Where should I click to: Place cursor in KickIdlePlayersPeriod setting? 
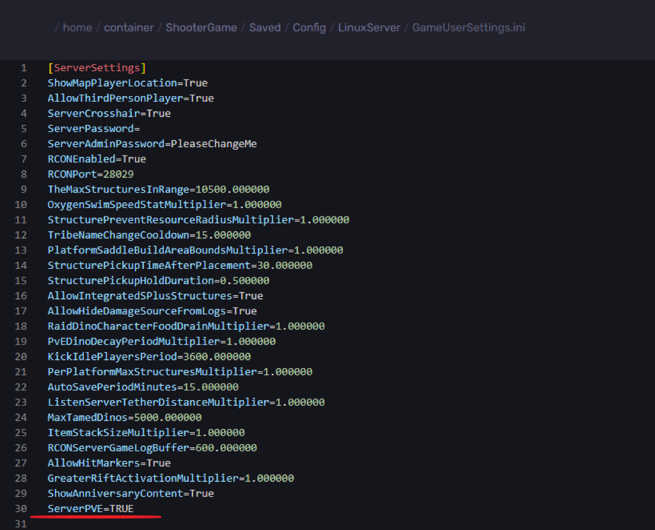(x=149, y=357)
